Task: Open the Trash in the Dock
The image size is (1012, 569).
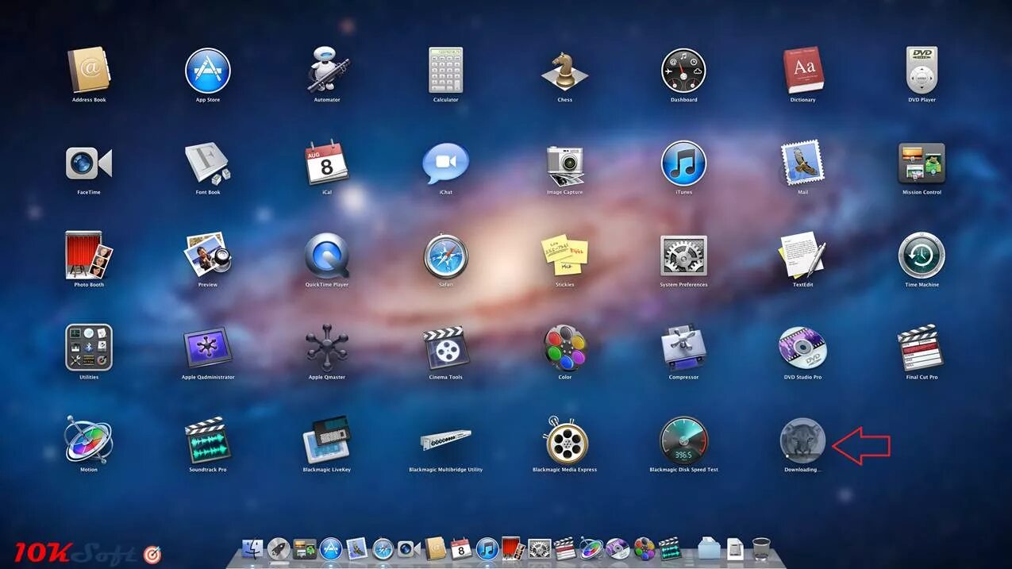Action: (x=761, y=549)
